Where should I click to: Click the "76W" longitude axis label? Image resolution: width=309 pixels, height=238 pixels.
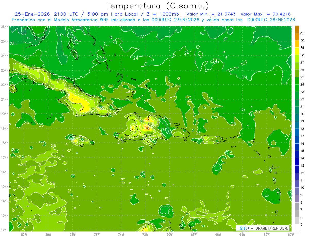click(x=97, y=234)
